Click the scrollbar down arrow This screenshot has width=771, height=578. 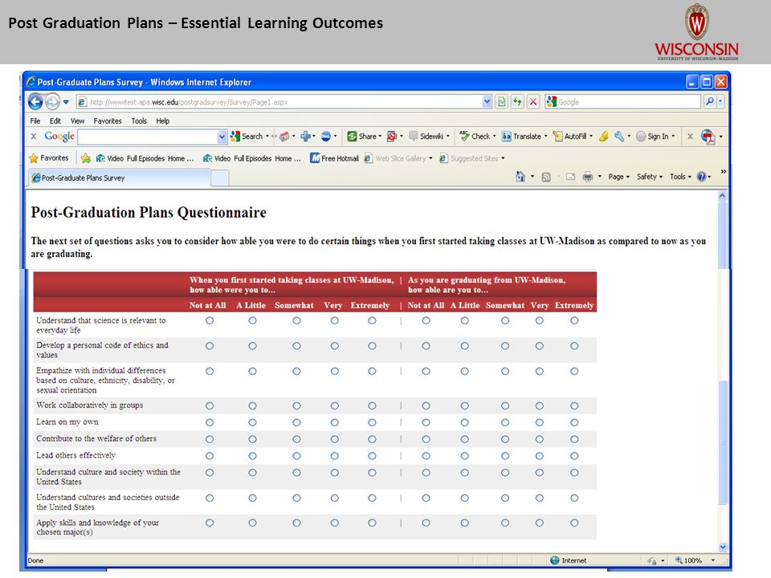[x=722, y=547]
